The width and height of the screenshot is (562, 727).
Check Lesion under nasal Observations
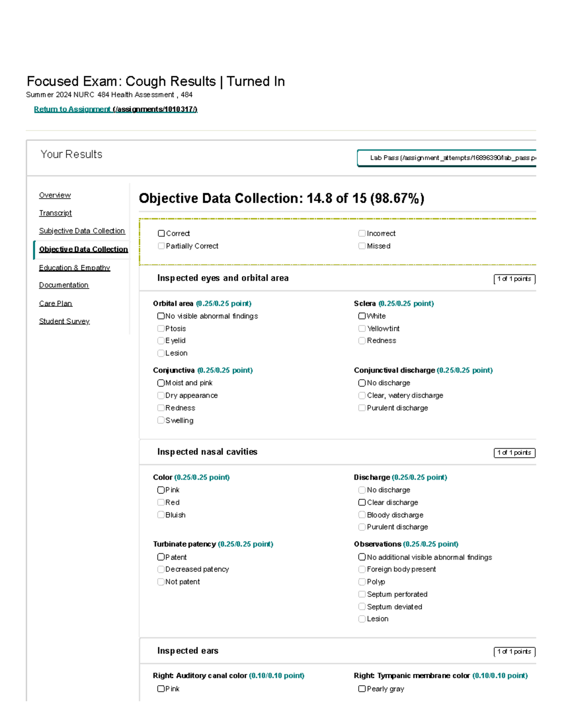pyautogui.click(x=362, y=619)
